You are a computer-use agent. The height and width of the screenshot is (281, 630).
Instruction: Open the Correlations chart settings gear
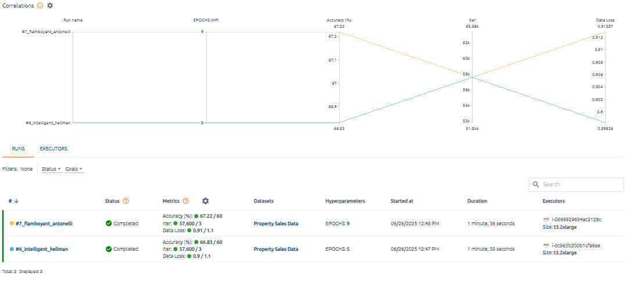tap(50, 5)
